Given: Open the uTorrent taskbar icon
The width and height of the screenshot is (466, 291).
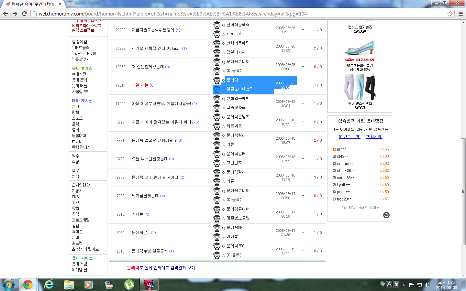Looking at the screenshot, I should [129, 285].
